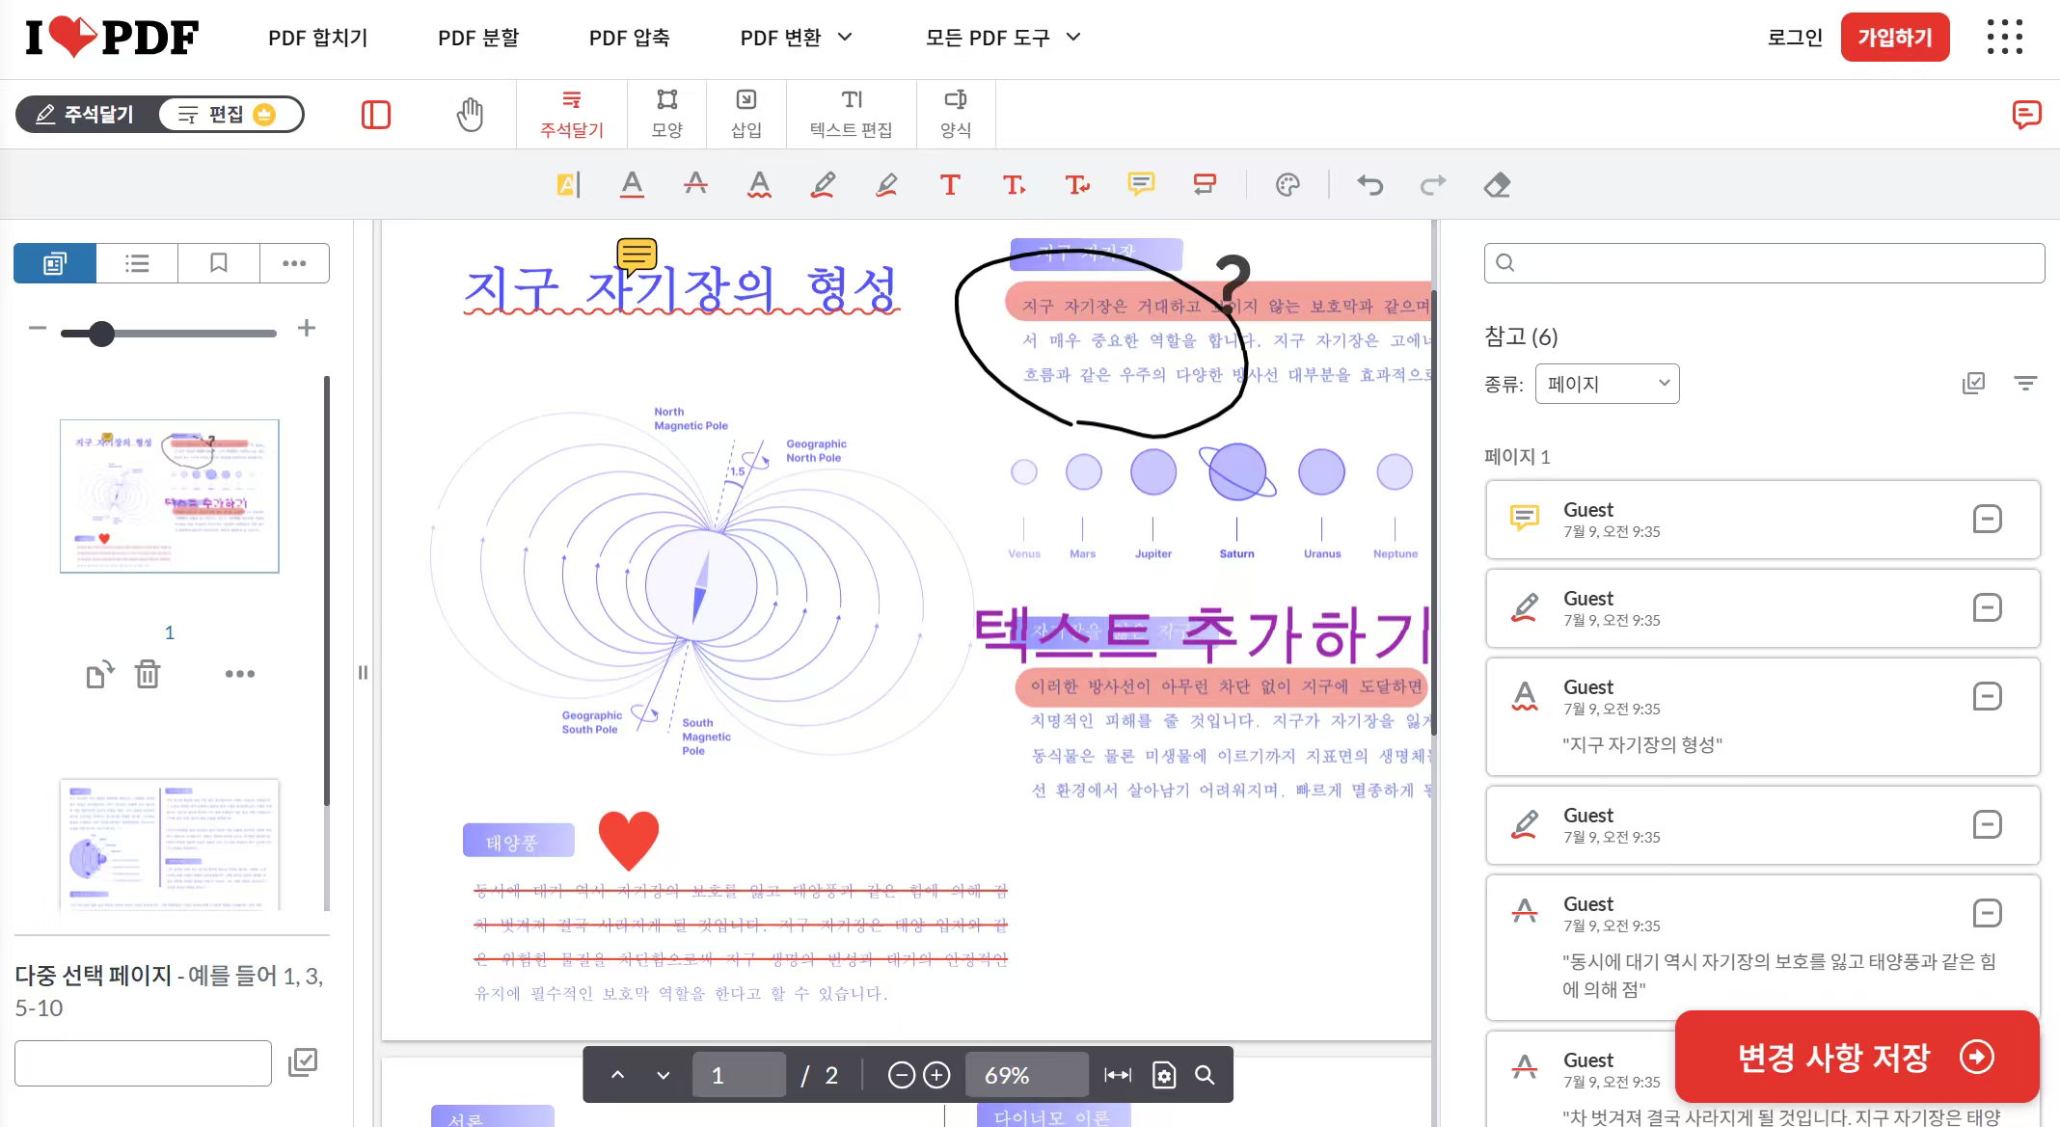
Task: Decrease thumbnail size with minus
Action: click(38, 329)
